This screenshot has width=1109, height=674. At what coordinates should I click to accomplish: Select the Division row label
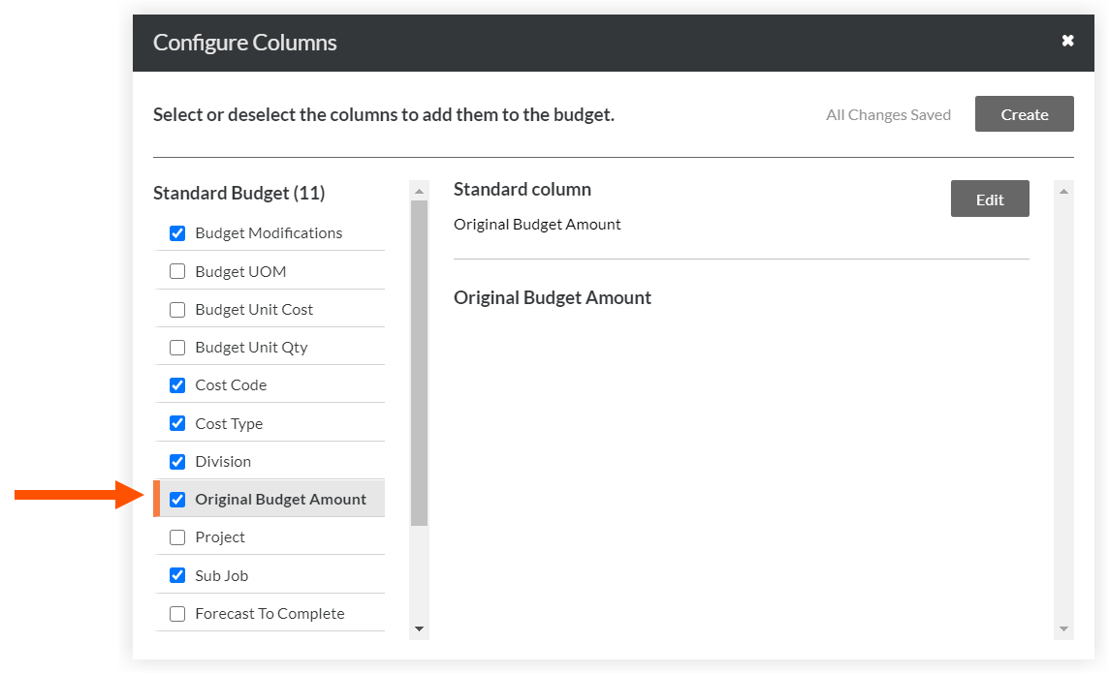[x=223, y=461]
